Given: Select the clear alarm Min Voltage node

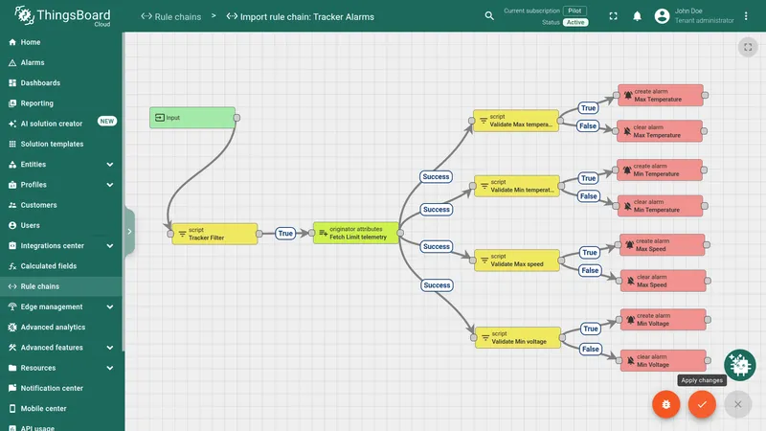Looking at the screenshot, I should (663, 361).
